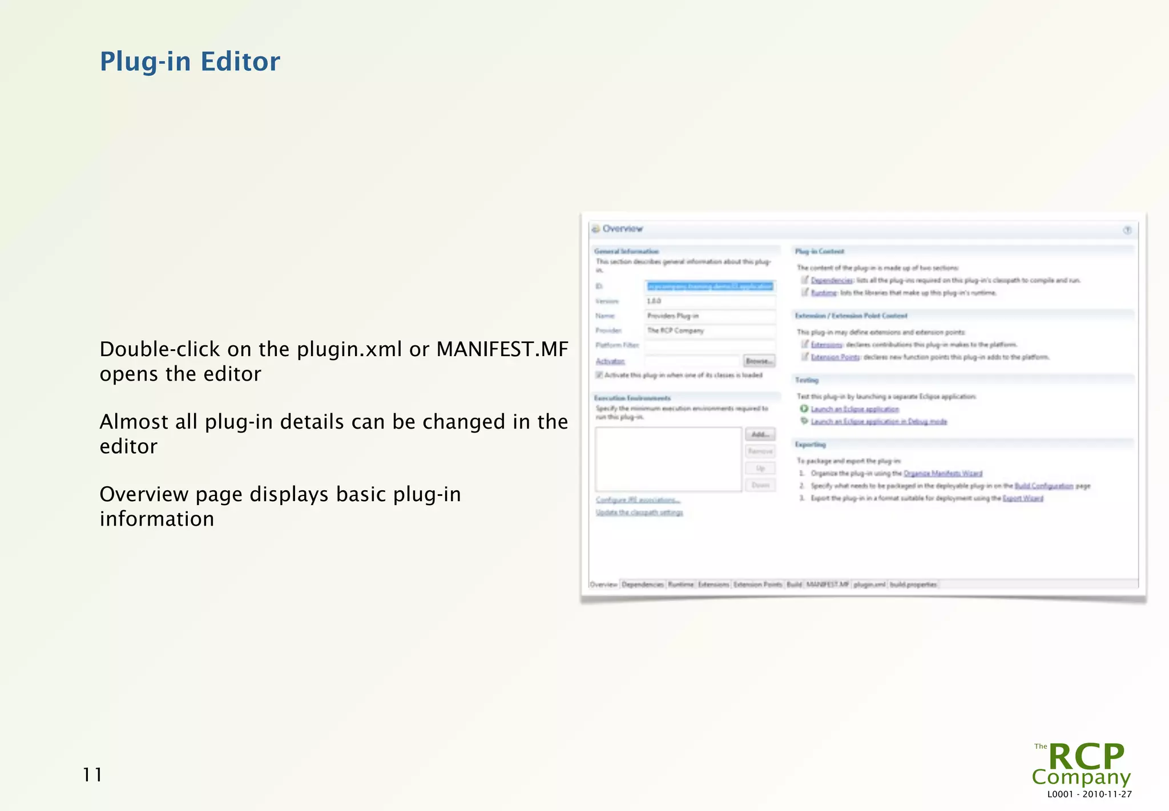This screenshot has height=811, width=1169.
Task: Click the Provider field with The RCP Company
Action: click(x=711, y=330)
